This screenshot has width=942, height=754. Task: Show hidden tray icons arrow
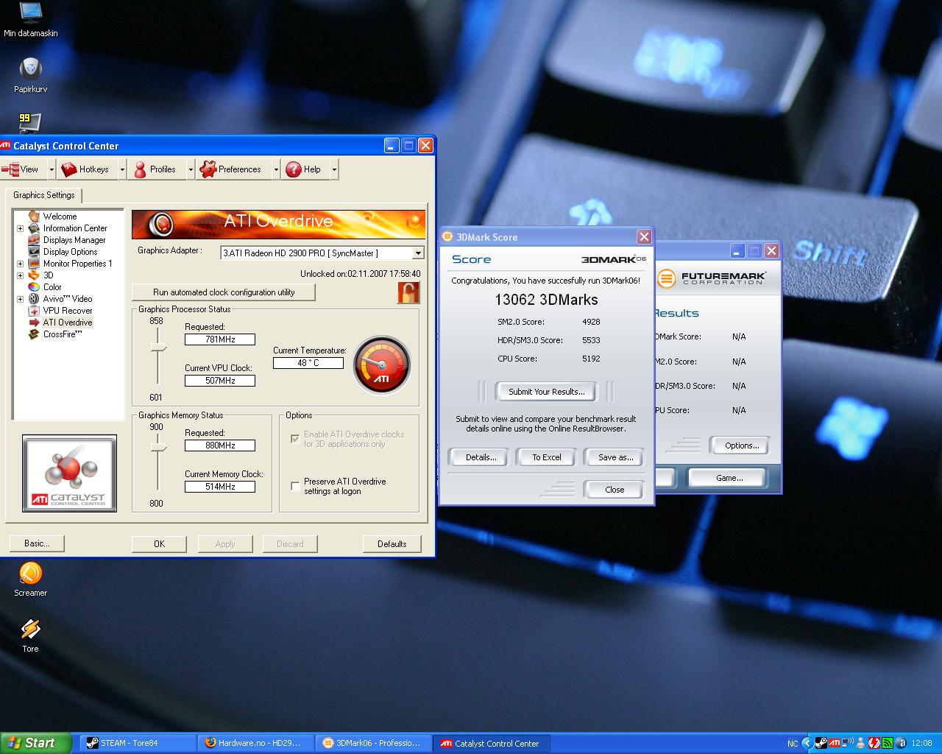pyautogui.click(x=807, y=743)
